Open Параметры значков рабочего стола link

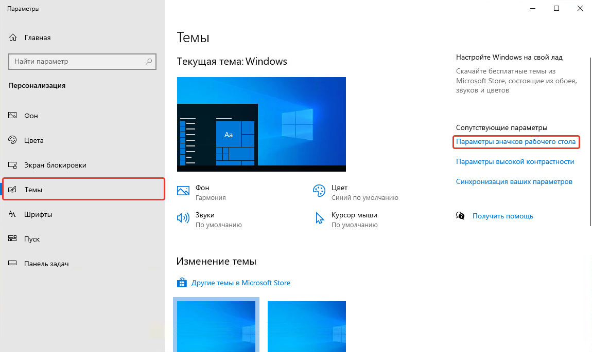tap(516, 142)
